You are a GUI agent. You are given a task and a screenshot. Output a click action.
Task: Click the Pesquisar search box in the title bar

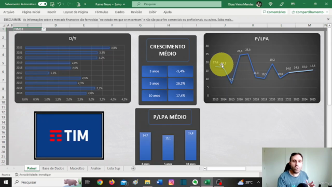click(176, 4)
